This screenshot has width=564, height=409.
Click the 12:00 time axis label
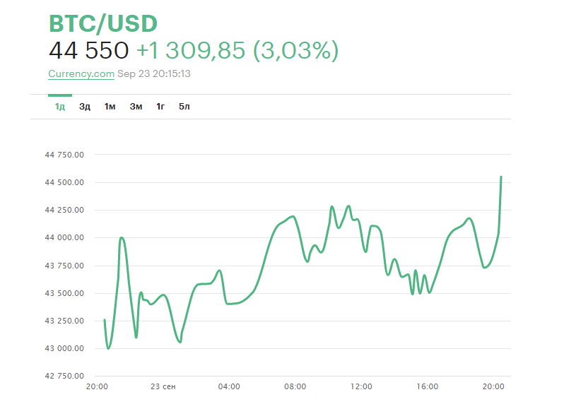pos(362,387)
